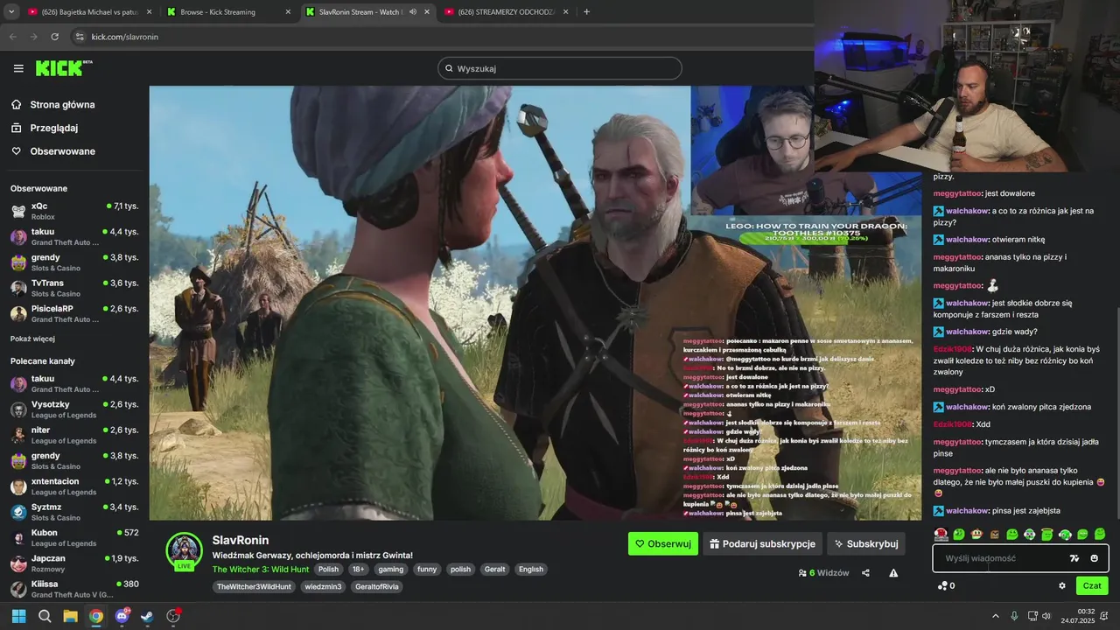Select the wiedzmin3 tag
The width and height of the screenshot is (1120, 630).
[323, 586]
